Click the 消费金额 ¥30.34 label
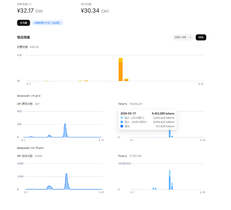The width and height of the screenshot is (231, 210). 28,47
